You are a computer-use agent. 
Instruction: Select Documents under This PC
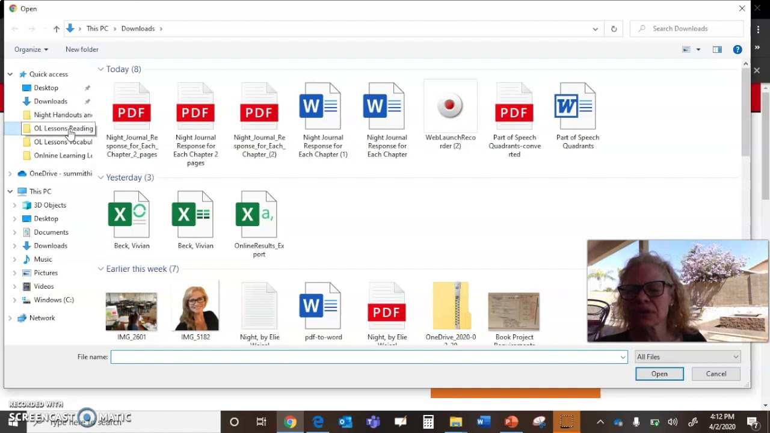pyautogui.click(x=51, y=232)
